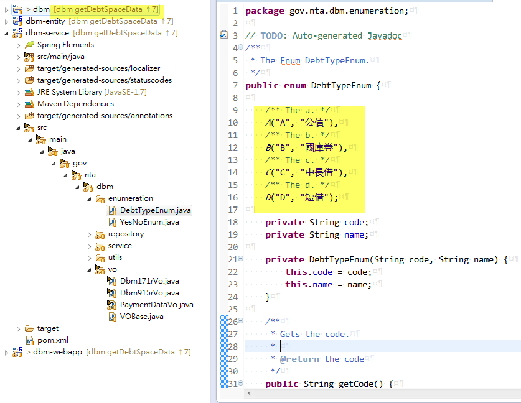Open Dbm171rVo.java from vo package
This screenshot has height=403, width=521.
coord(149,281)
